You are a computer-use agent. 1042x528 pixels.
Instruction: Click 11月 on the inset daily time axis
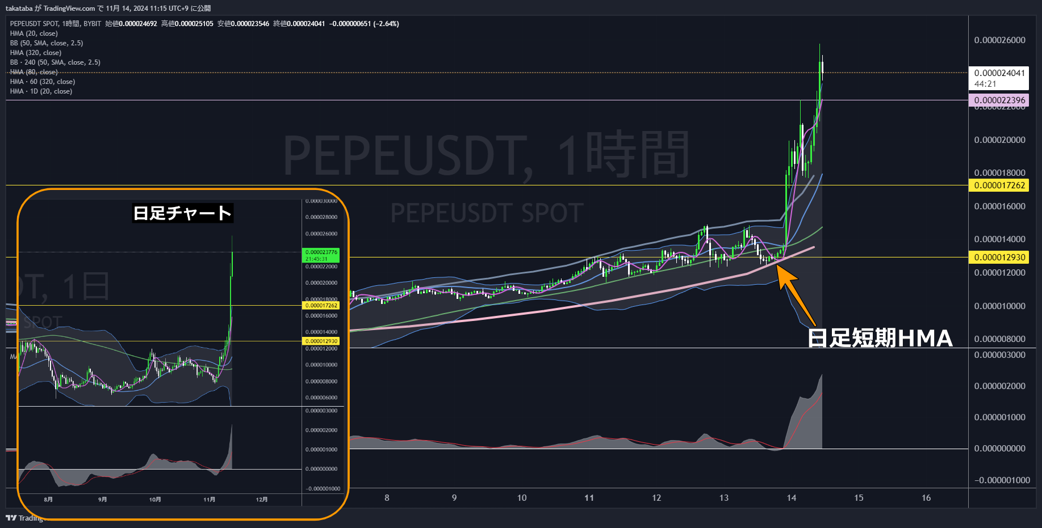point(210,500)
